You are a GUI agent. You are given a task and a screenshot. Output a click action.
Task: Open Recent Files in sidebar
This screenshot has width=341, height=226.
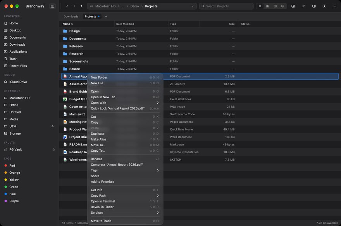pyautogui.click(x=18, y=66)
